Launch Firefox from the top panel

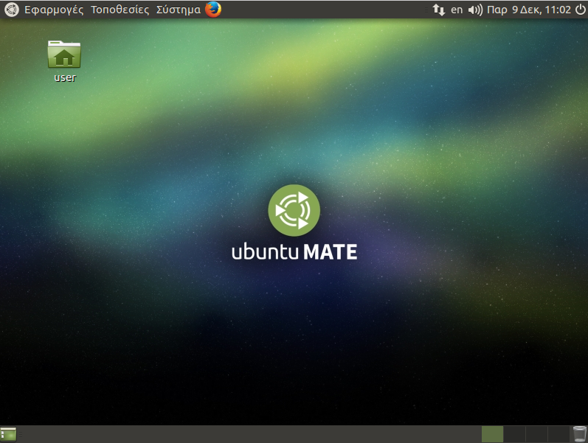tap(213, 10)
